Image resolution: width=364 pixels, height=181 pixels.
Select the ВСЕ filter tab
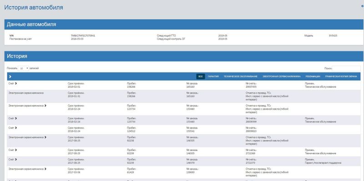point(201,76)
